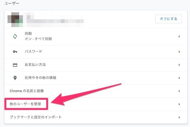Click the location pin address icon
The image size is (190, 127).
click(x=15, y=78)
